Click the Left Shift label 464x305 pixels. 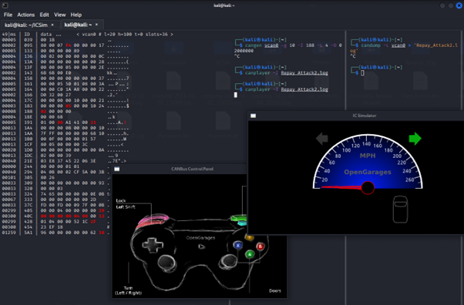click(x=126, y=206)
